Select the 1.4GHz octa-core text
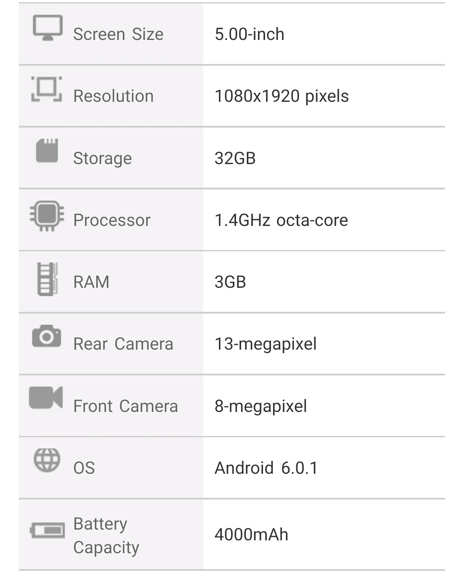The width and height of the screenshot is (463, 579). coord(281,220)
